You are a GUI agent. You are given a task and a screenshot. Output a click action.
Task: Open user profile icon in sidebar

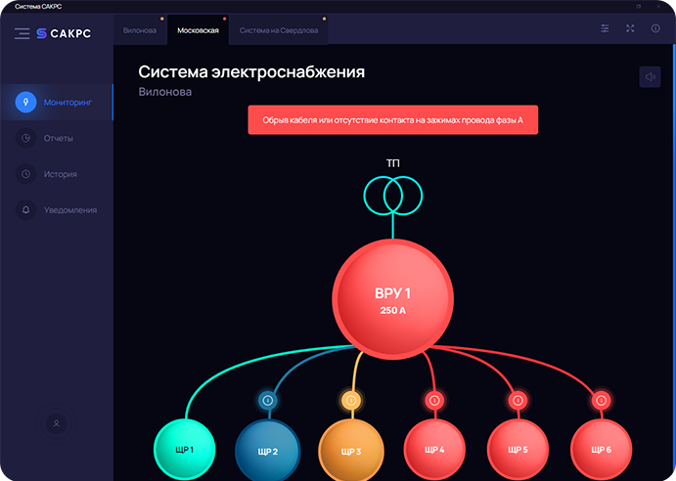(57, 423)
